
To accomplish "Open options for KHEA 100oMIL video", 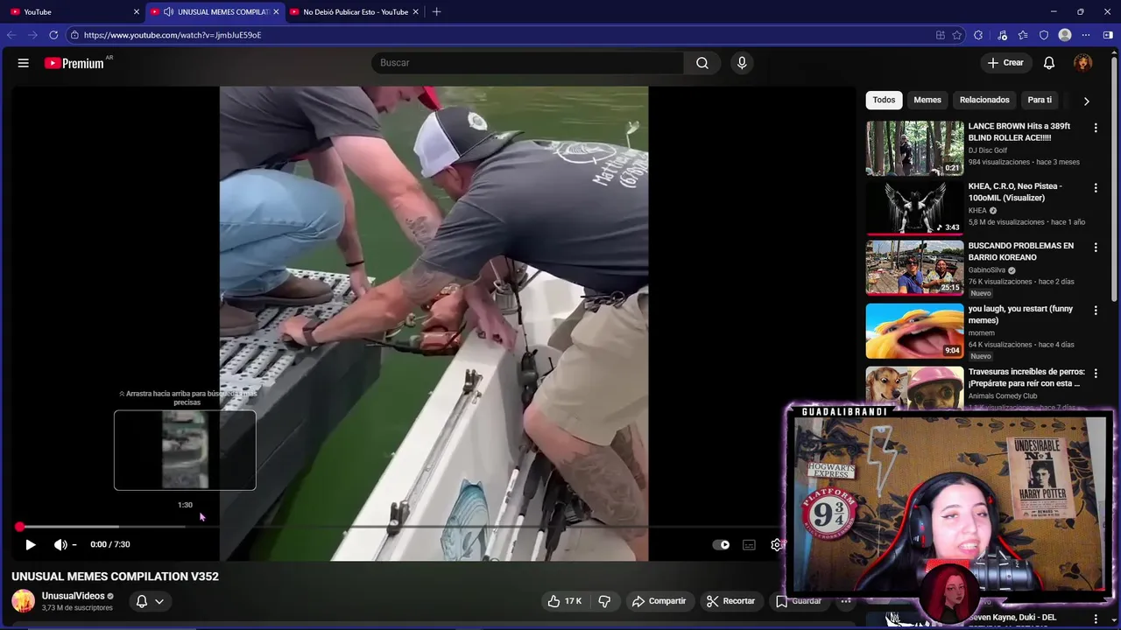I will [1095, 188].
